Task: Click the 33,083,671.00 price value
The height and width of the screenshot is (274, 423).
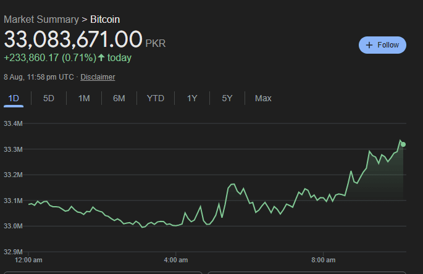Action: pyautogui.click(x=73, y=39)
